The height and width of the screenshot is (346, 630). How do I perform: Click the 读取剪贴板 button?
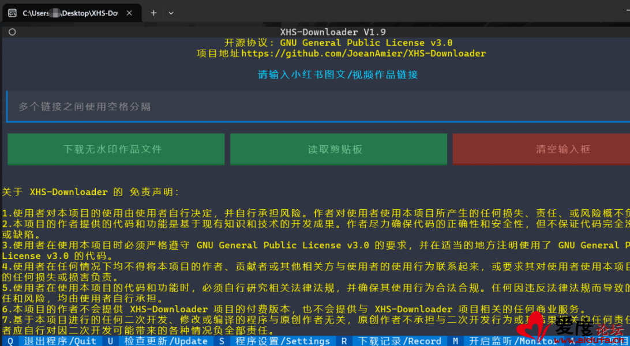(338, 149)
